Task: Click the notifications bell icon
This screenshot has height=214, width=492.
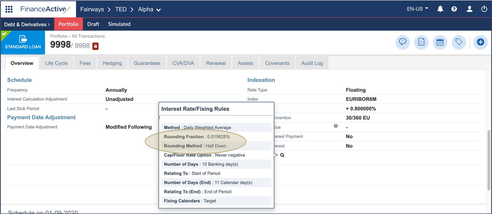Action: (x=440, y=9)
